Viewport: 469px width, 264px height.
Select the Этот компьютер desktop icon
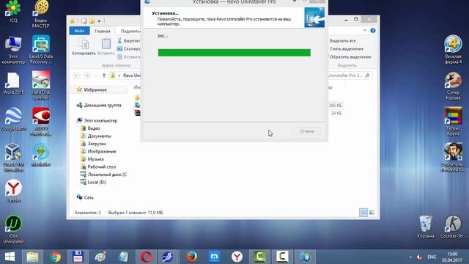[x=13, y=51]
